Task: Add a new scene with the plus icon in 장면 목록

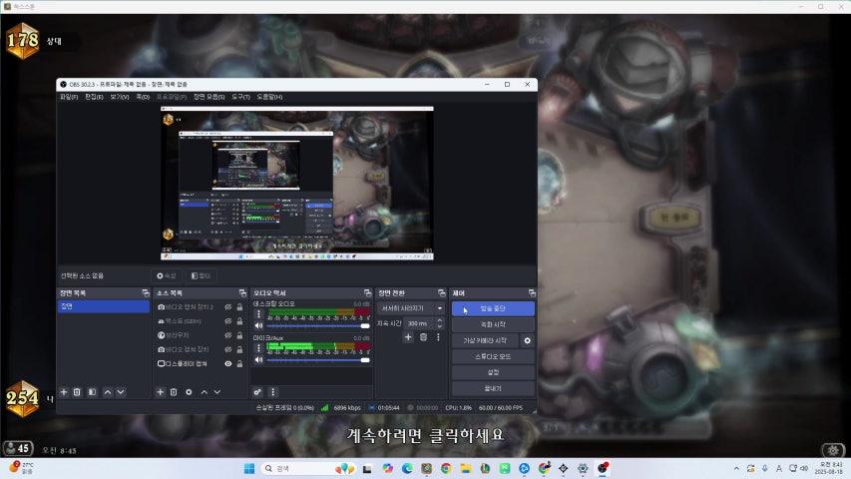Action: [64, 391]
